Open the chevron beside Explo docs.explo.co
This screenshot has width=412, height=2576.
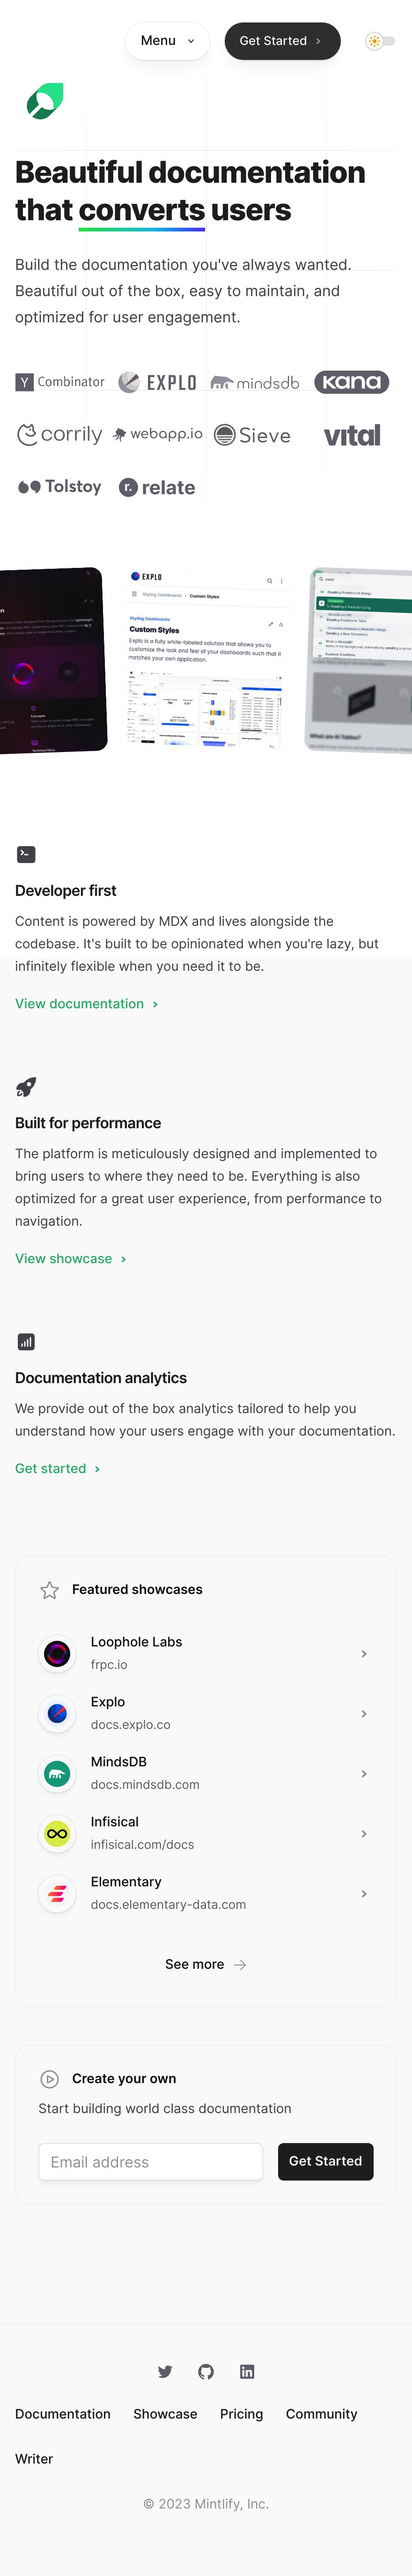364,1713
